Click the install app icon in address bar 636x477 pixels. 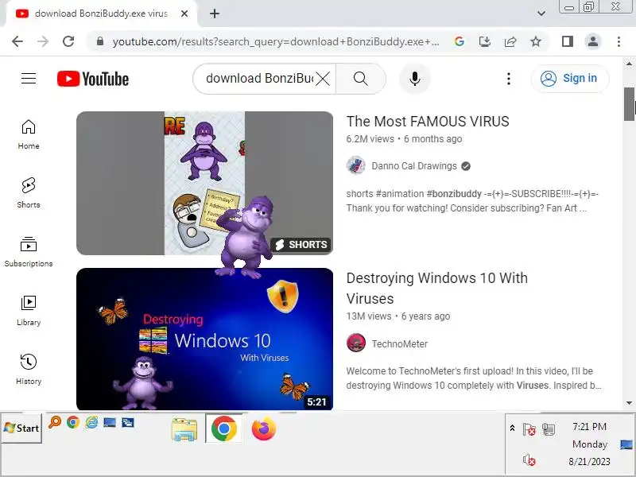coord(485,41)
